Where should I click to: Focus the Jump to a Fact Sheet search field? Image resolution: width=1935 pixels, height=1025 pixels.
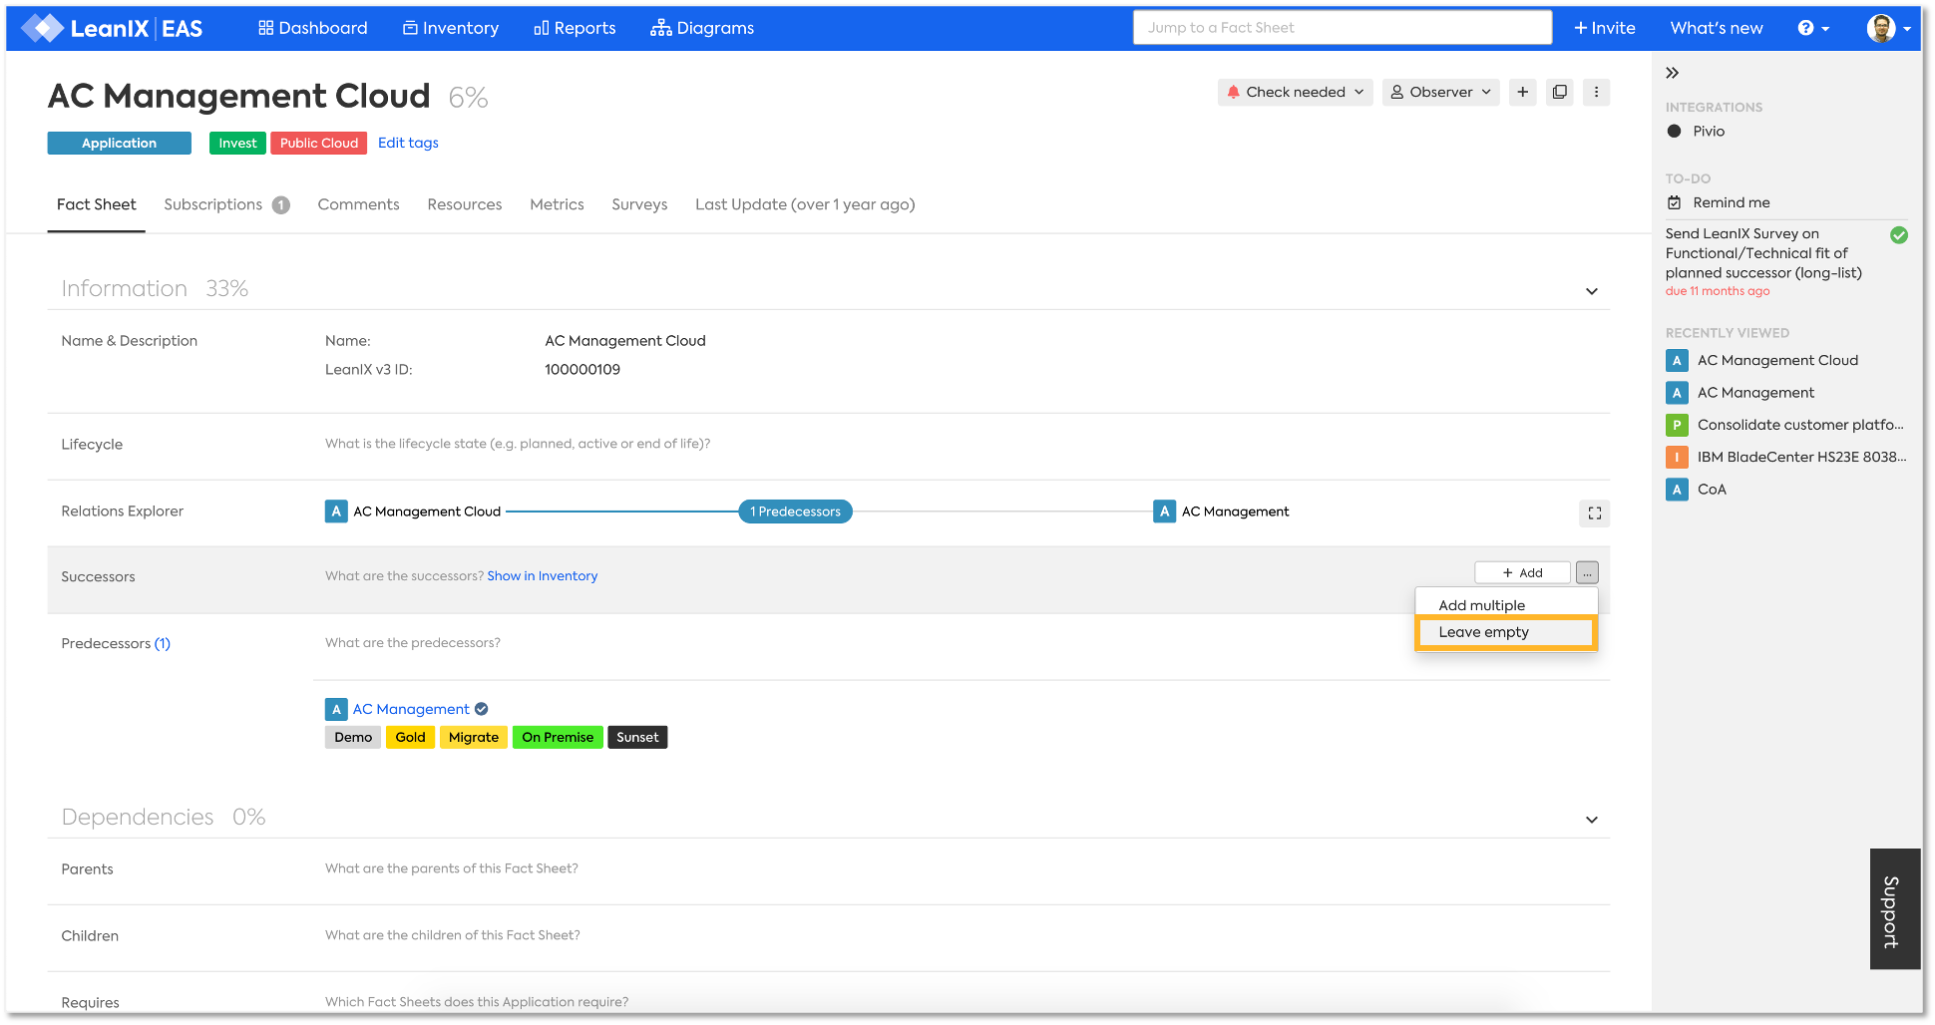pos(1342,28)
